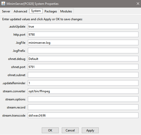
Task: Click the stream.converter field with opt/bin/ffmpeg
Action: click(x=83, y=91)
